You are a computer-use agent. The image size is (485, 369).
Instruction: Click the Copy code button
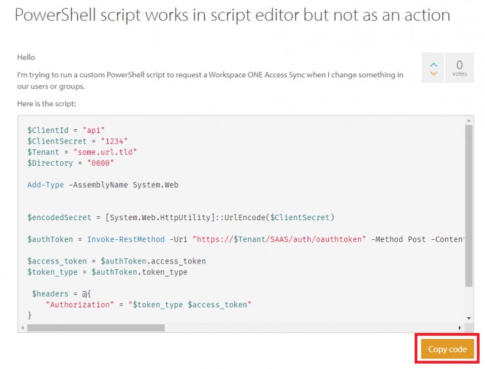[x=447, y=349]
